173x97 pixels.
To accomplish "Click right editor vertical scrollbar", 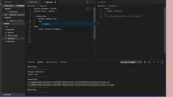I will pos(165,30).
